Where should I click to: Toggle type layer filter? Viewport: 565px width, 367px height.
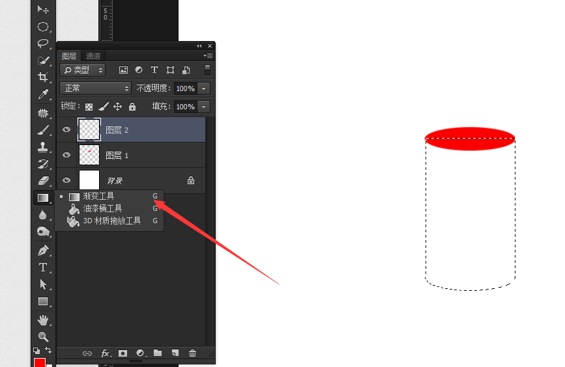point(154,70)
